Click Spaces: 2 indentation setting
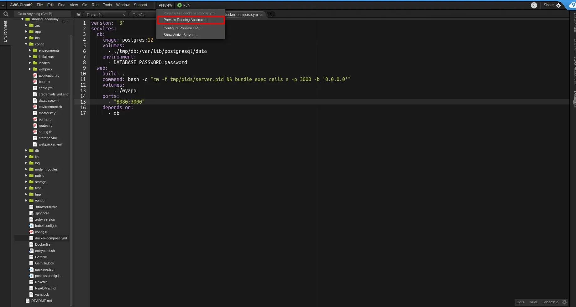 click(x=550, y=302)
